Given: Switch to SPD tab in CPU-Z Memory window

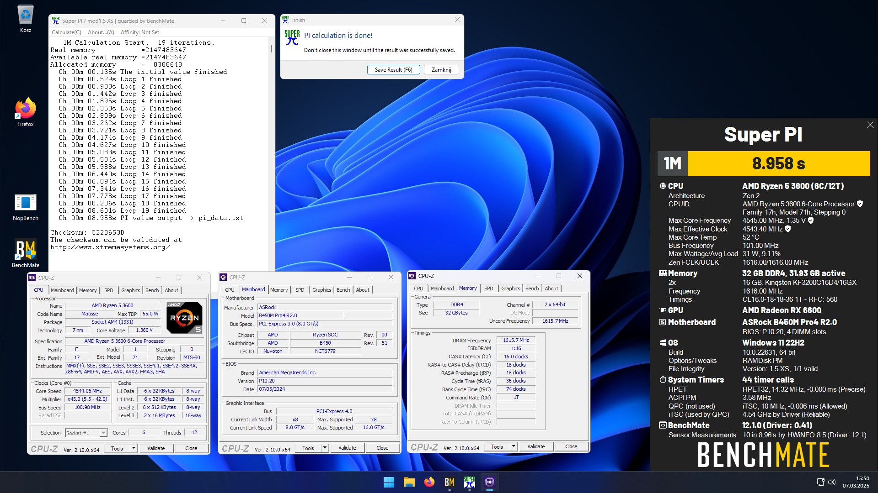Looking at the screenshot, I should pos(488,288).
